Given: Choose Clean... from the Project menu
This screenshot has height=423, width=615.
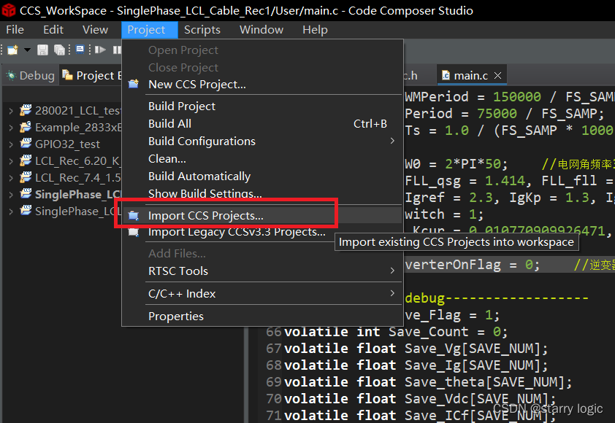Looking at the screenshot, I should [x=262, y=159].
